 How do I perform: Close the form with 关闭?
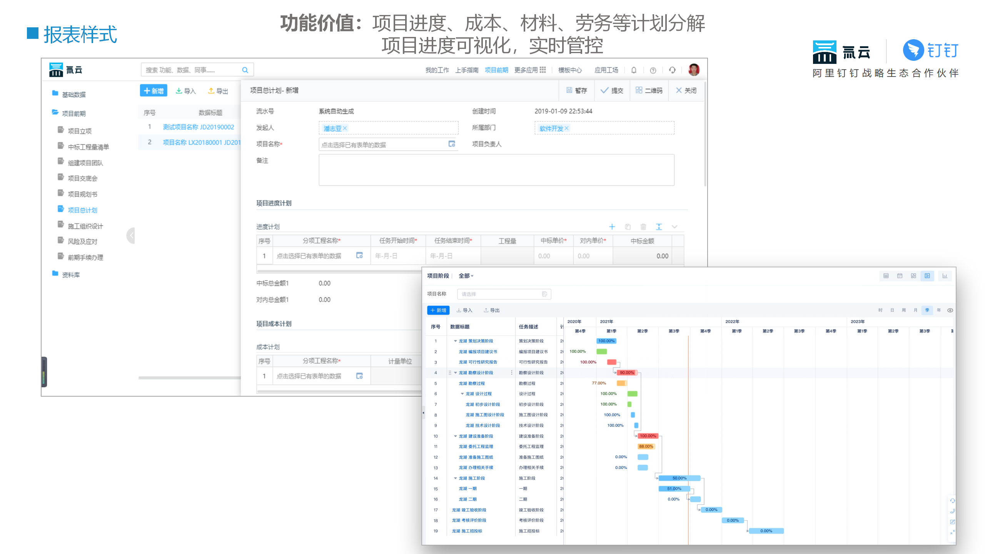point(686,90)
